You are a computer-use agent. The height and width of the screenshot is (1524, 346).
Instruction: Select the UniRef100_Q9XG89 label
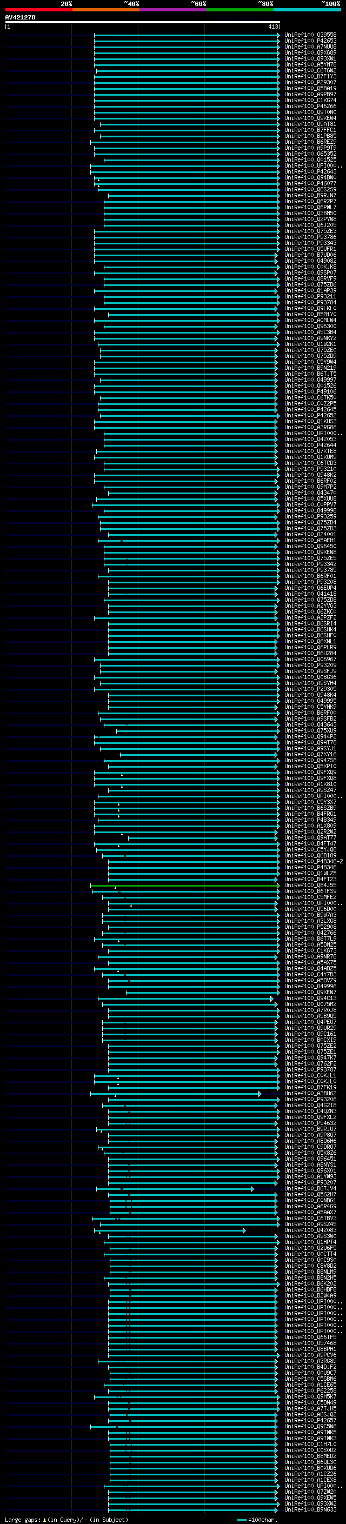coord(310,52)
